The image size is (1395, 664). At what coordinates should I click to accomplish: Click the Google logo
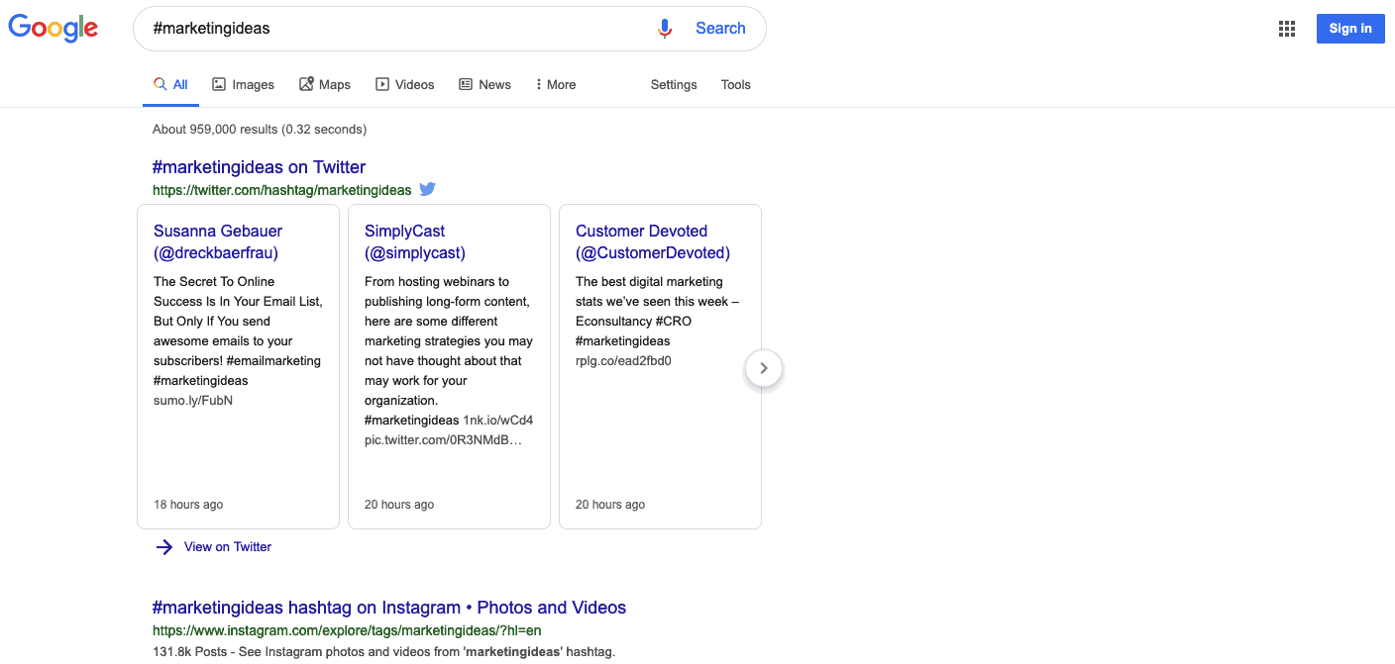[53, 28]
